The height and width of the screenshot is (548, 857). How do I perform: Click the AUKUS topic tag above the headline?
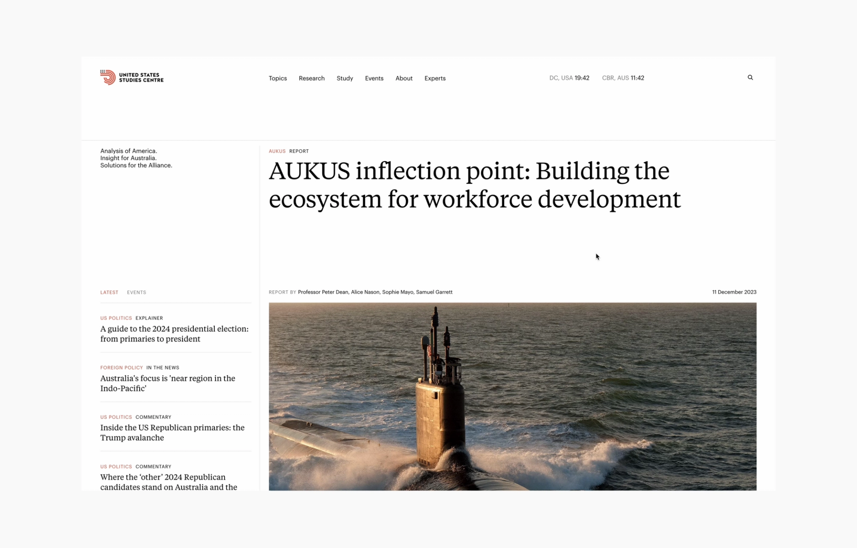(x=277, y=151)
